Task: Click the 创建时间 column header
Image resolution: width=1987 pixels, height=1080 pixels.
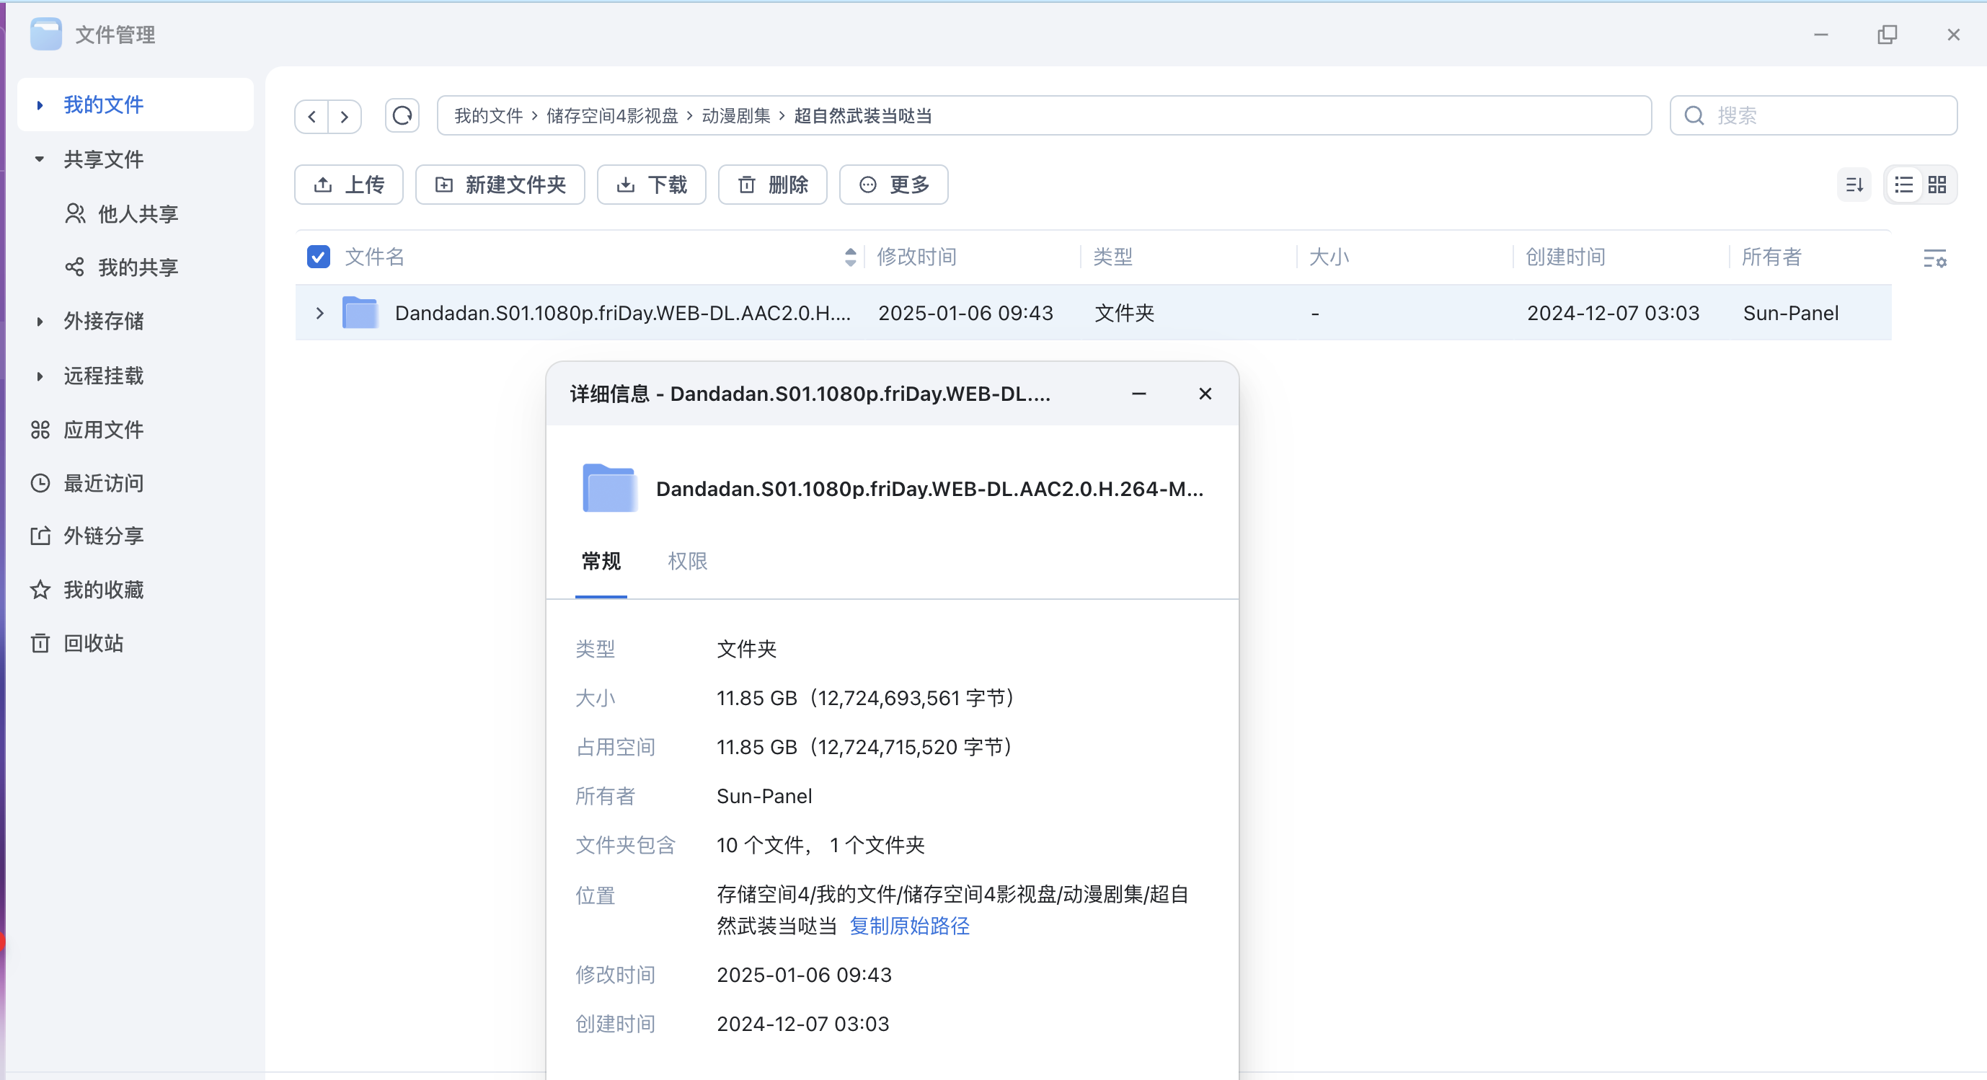Action: tap(1565, 257)
